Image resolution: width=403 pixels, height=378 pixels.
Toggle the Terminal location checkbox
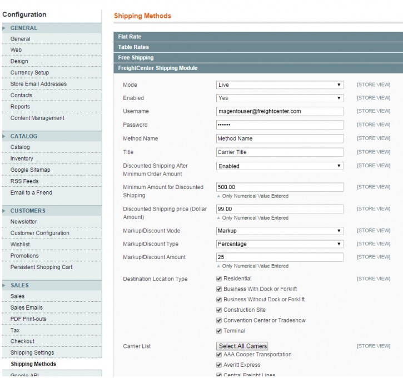pyautogui.click(x=219, y=331)
